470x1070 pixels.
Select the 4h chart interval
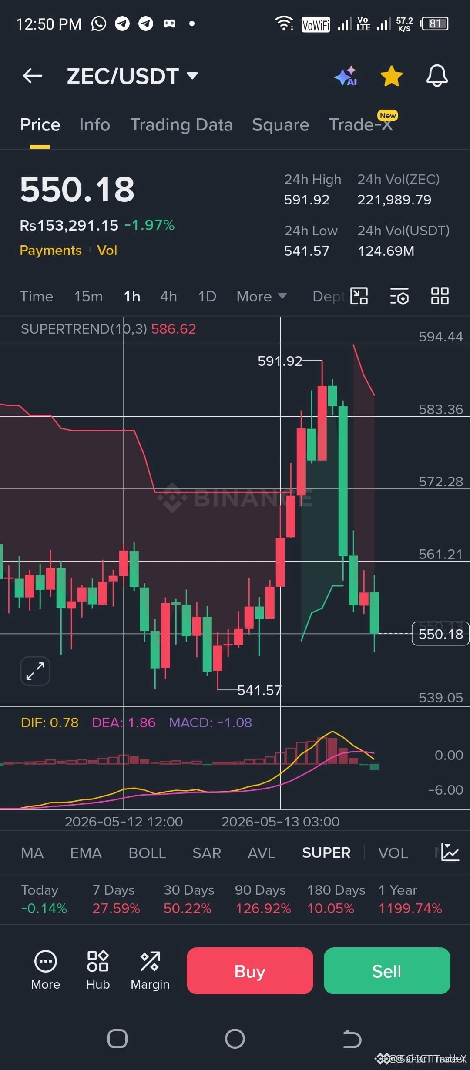coord(169,297)
